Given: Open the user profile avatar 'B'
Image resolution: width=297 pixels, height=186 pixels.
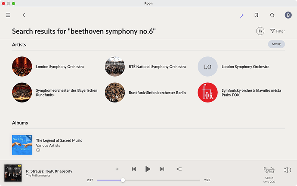Looking at the screenshot, I should pos(288,15).
